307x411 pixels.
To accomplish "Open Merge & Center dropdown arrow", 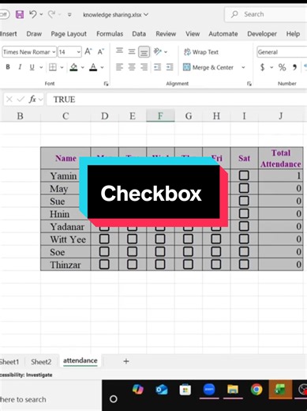I will (x=243, y=67).
